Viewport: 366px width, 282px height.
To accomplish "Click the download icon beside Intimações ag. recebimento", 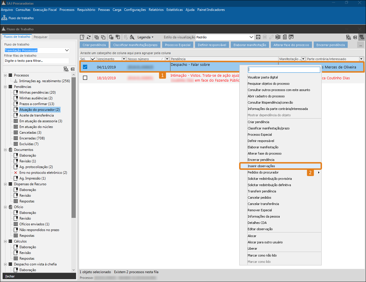I will pyautogui.click(x=16, y=81).
